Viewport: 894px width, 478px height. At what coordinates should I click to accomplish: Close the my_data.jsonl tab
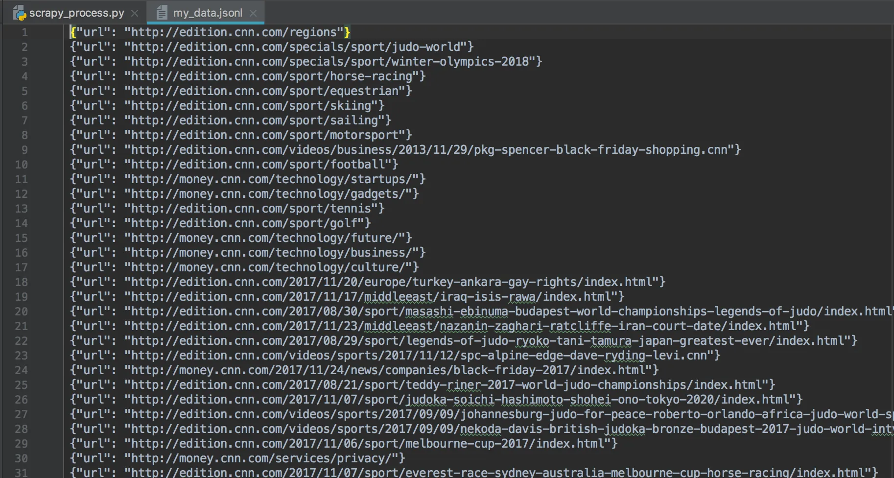253,13
